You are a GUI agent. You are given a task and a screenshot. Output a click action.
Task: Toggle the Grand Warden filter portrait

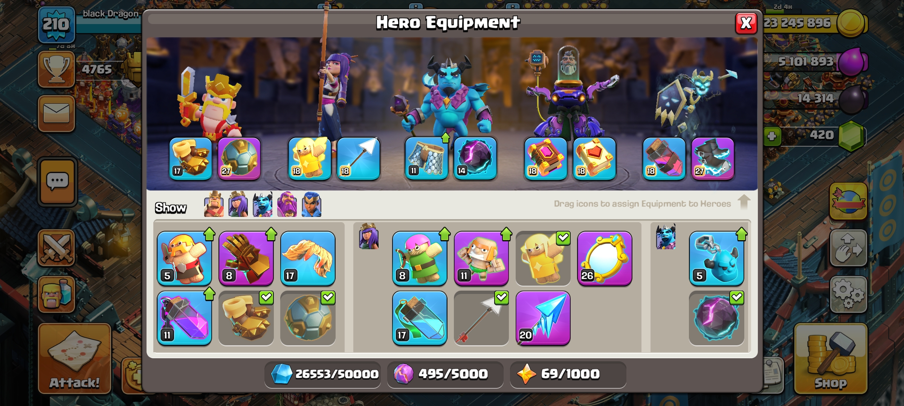tap(287, 205)
